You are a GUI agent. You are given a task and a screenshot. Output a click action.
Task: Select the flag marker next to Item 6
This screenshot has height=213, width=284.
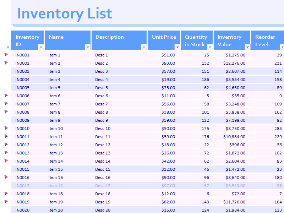coord(5,96)
